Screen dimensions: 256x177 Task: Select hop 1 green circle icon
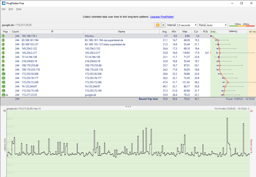click(3, 36)
